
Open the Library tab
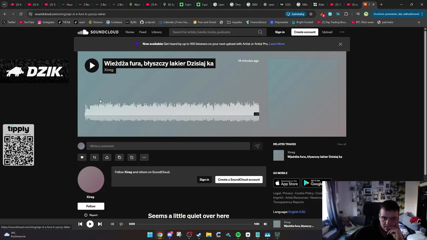(156, 32)
